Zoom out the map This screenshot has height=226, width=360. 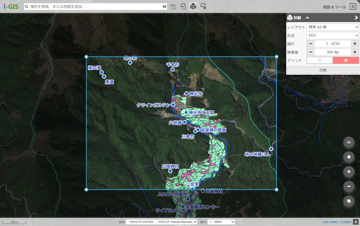pos(349,186)
